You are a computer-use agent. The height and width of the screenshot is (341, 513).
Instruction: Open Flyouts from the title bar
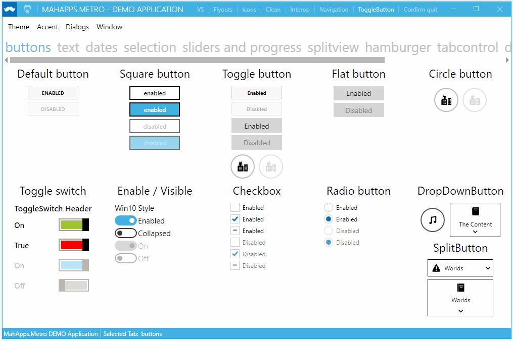click(223, 10)
